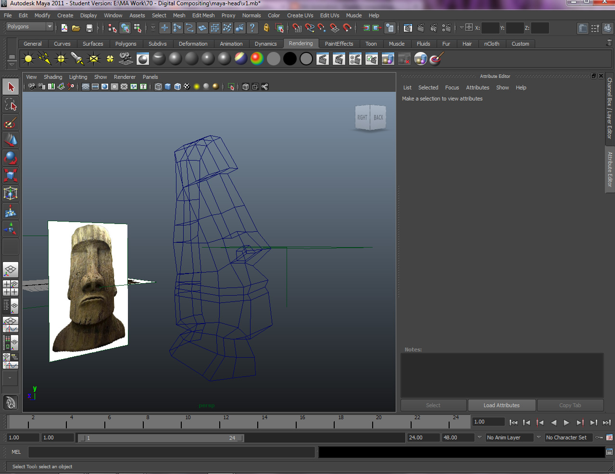Open the Create menu

click(x=65, y=15)
